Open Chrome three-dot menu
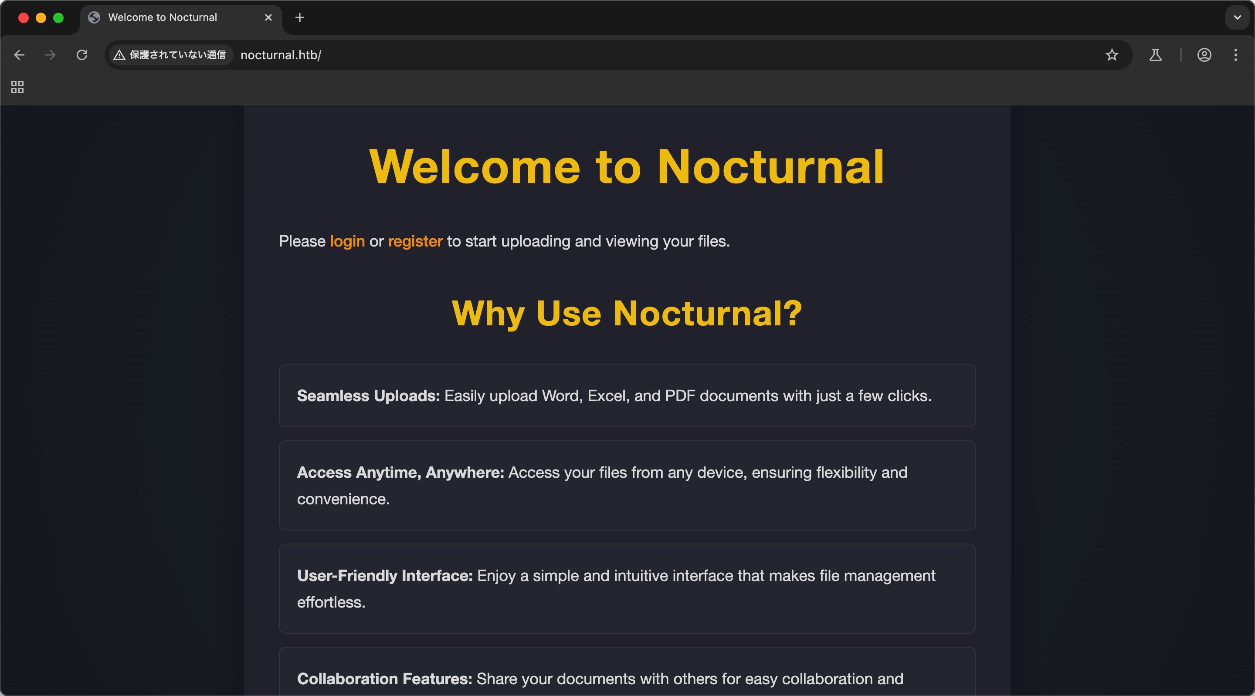The width and height of the screenshot is (1255, 696). click(1235, 55)
